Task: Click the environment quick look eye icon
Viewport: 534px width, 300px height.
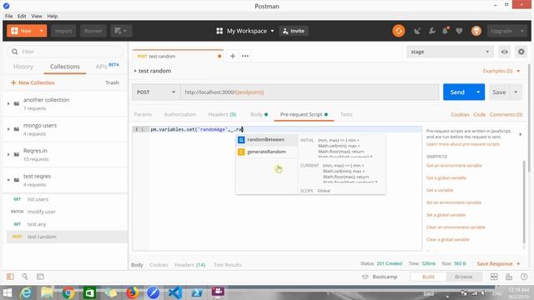Action: tap(504, 52)
